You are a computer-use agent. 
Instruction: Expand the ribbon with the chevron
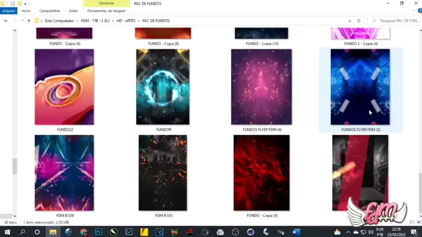pos(413,11)
